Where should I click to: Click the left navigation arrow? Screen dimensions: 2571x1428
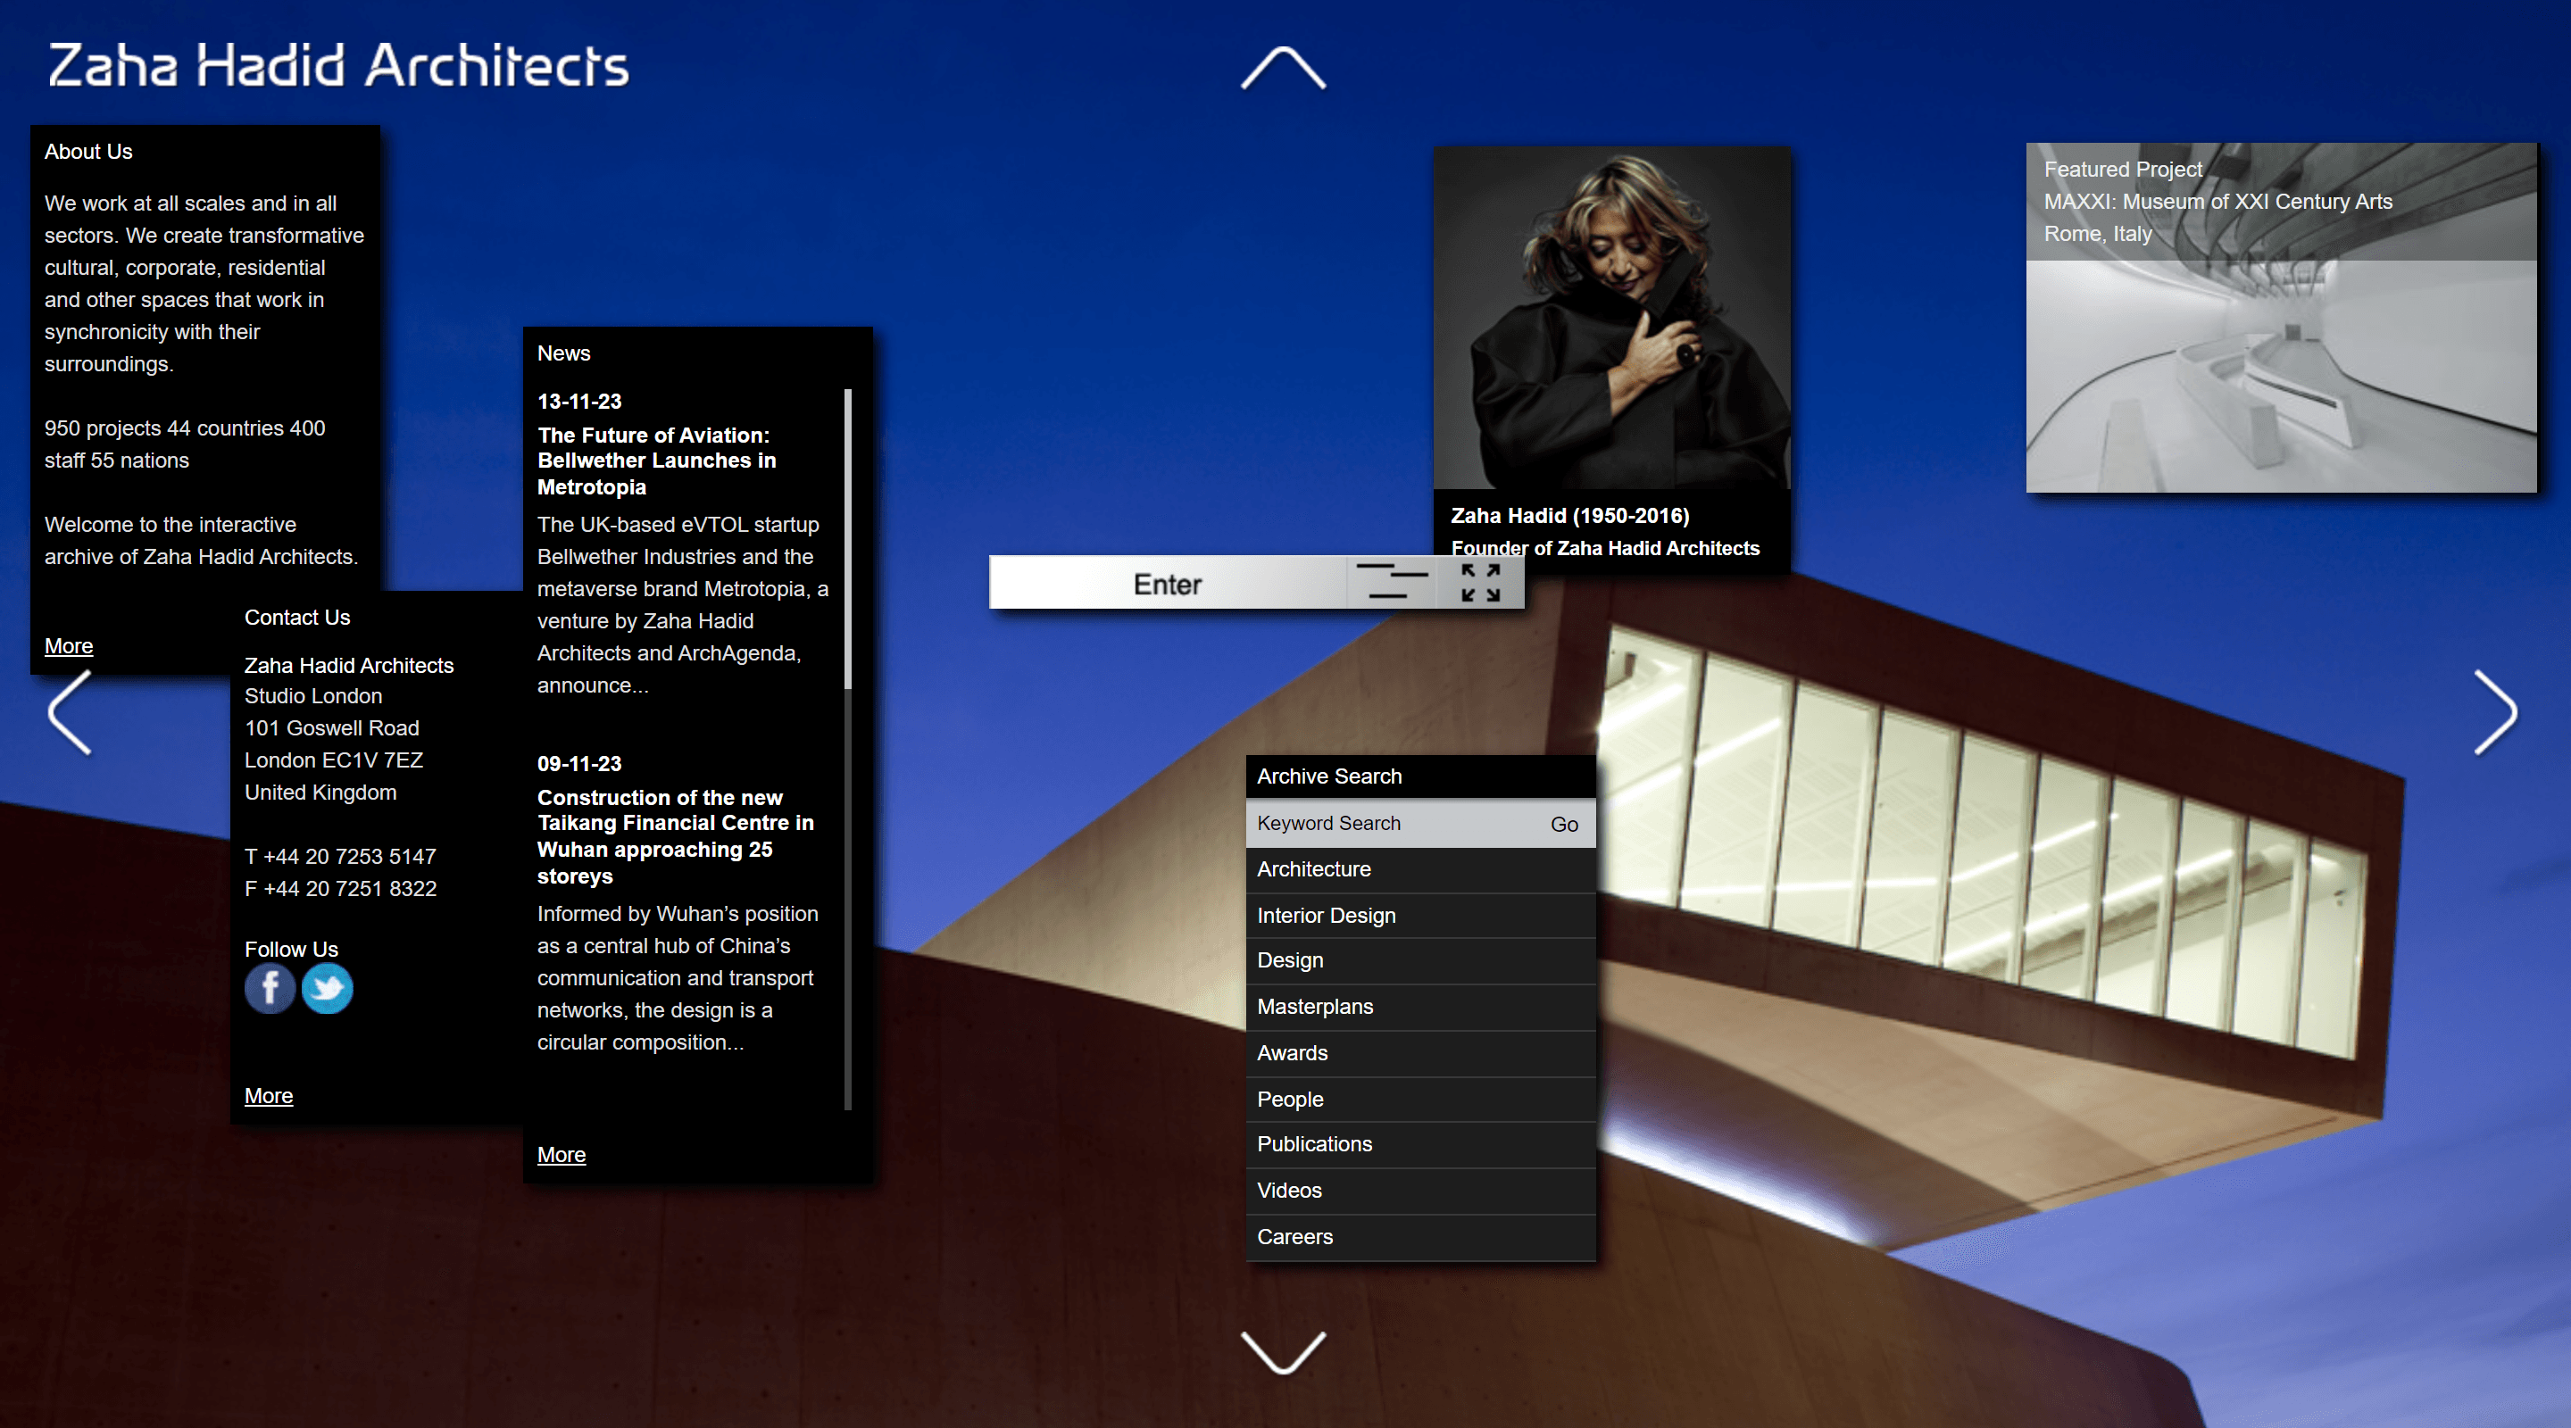point(66,712)
